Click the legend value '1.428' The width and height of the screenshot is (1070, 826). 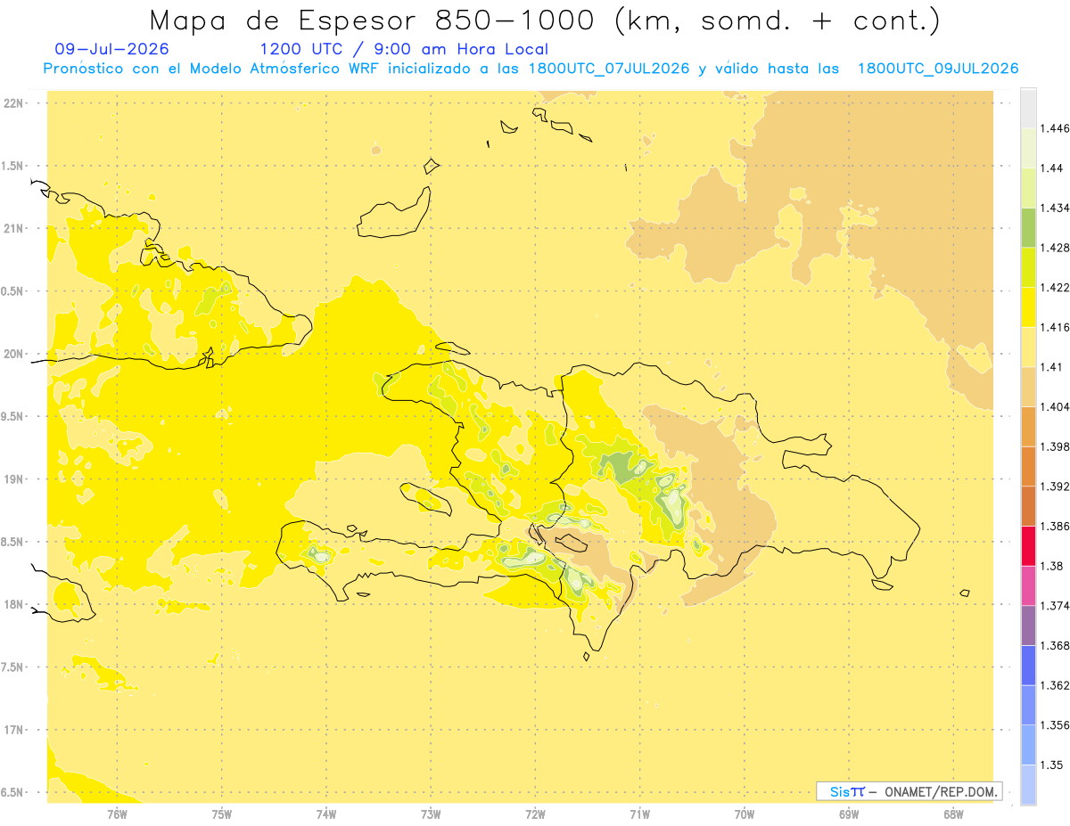pyautogui.click(x=1055, y=248)
